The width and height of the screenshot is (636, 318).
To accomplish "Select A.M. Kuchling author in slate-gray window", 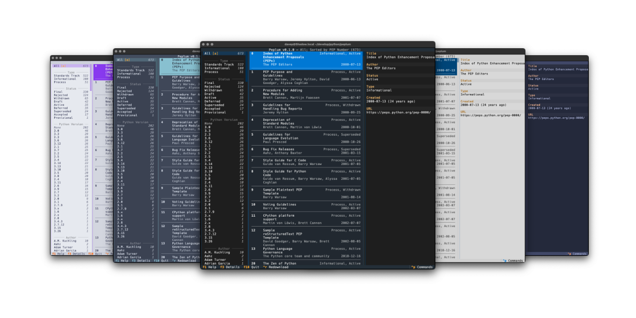I will coord(135,246).
